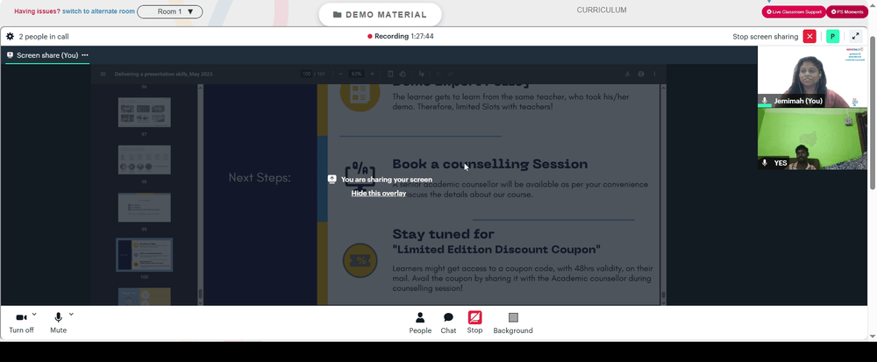Open call settings gear icon
This screenshot has height=362, width=877.
click(x=10, y=37)
